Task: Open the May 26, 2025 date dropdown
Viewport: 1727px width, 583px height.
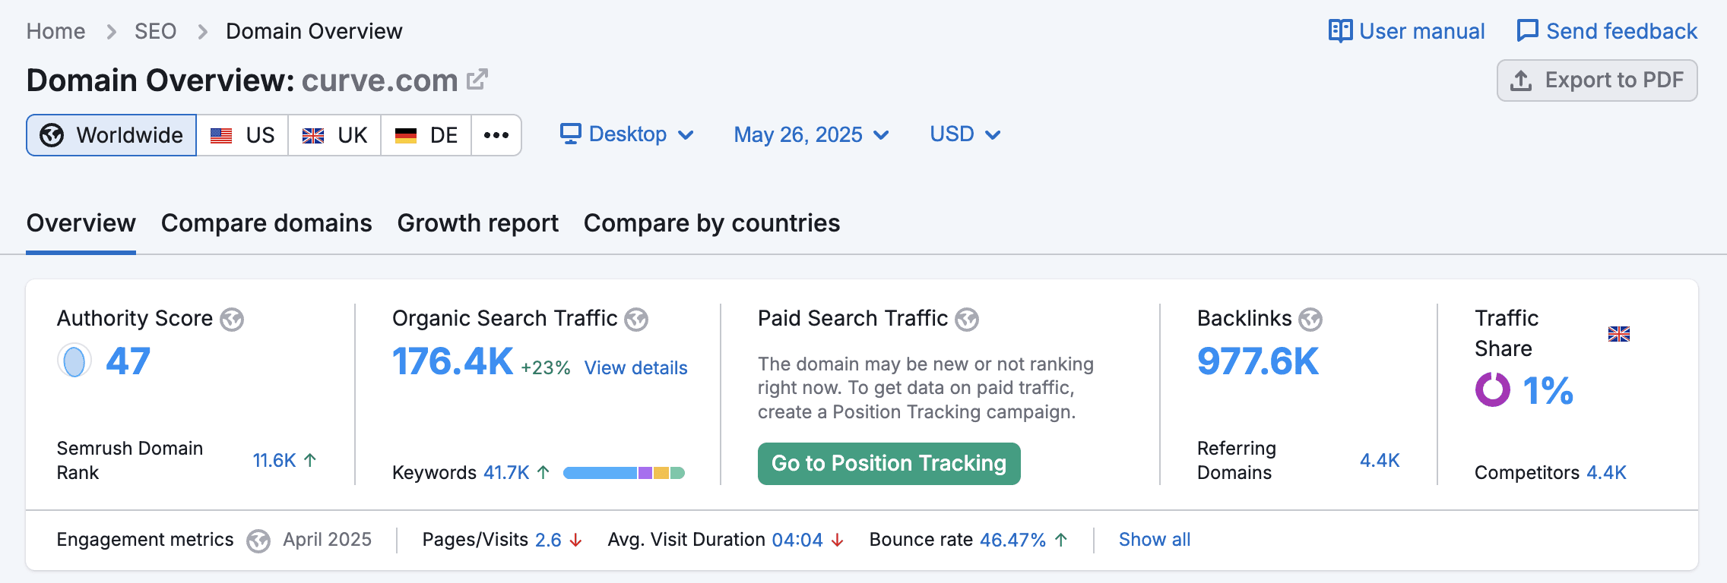Action: [x=812, y=134]
